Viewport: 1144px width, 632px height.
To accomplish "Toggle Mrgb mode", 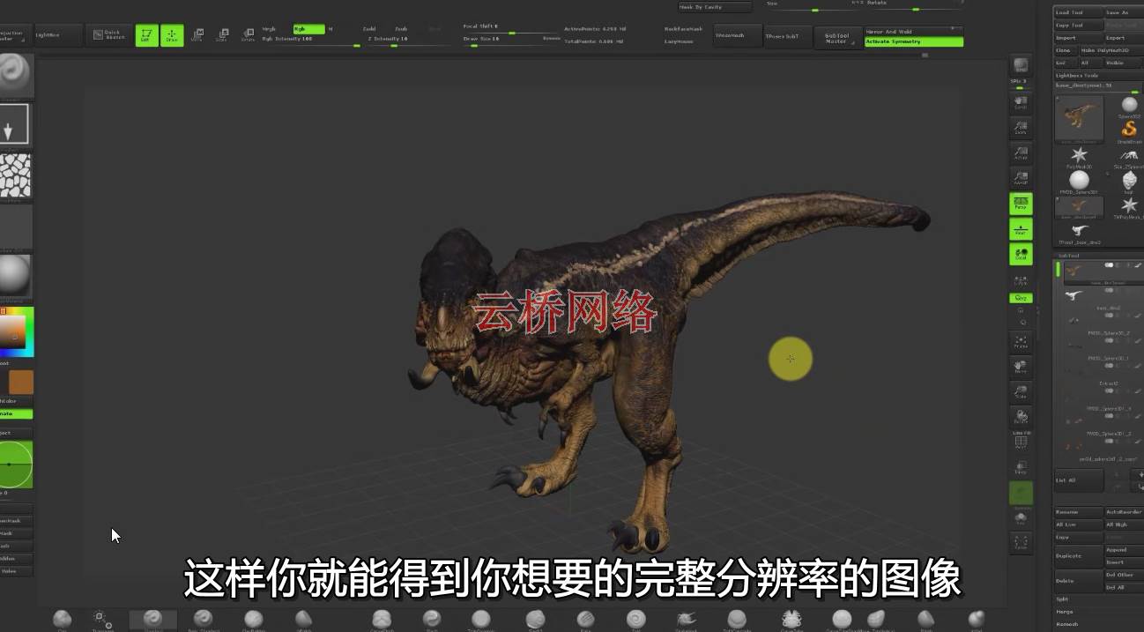I will pyautogui.click(x=269, y=29).
